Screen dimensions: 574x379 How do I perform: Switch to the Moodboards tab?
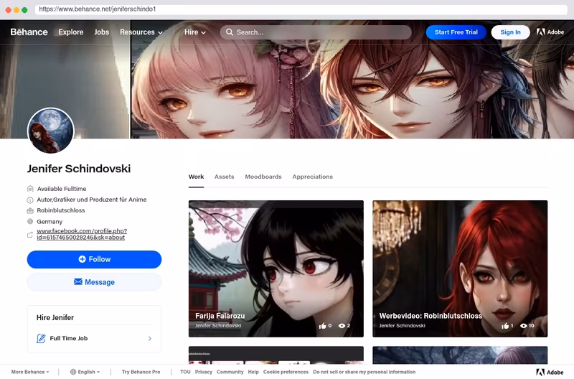(263, 177)
